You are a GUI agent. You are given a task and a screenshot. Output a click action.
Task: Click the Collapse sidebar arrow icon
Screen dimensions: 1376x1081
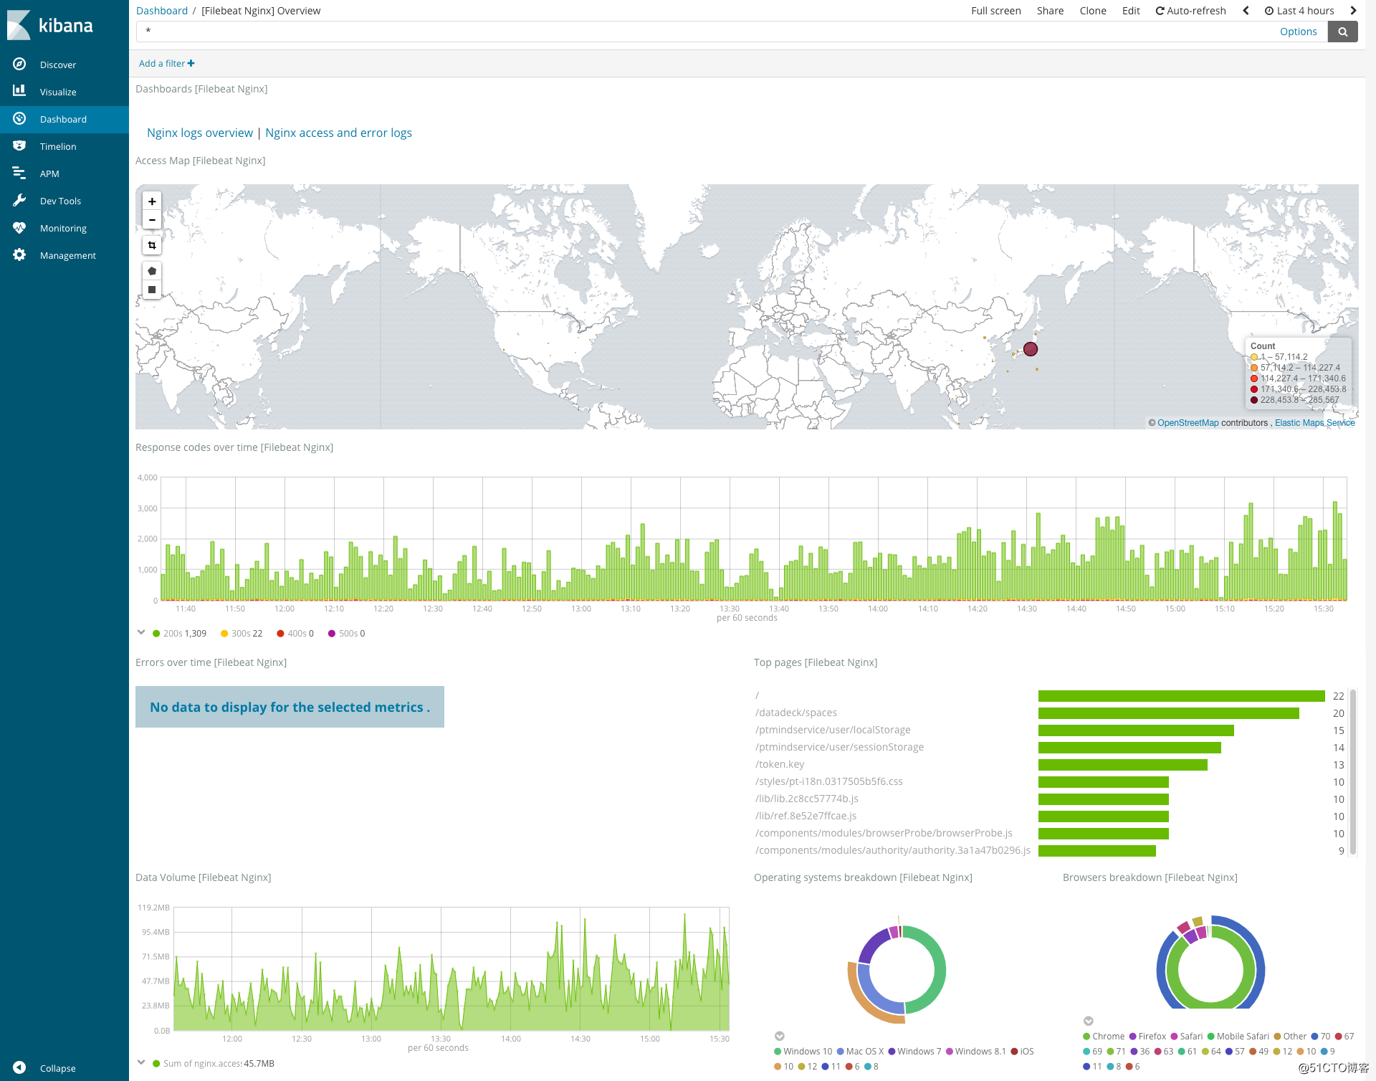click(x=19, y=1067)
